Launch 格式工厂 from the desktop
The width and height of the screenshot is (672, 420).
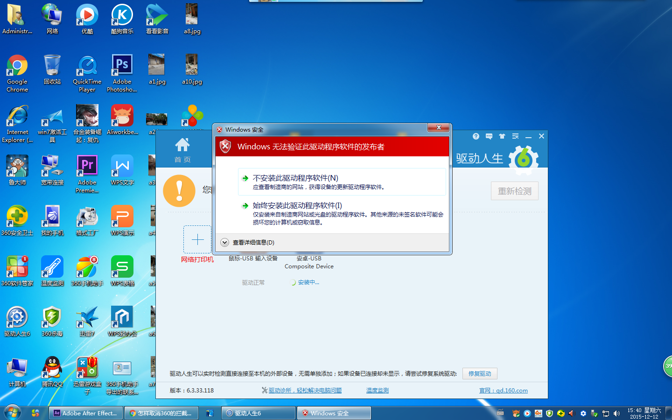(87, 221)
